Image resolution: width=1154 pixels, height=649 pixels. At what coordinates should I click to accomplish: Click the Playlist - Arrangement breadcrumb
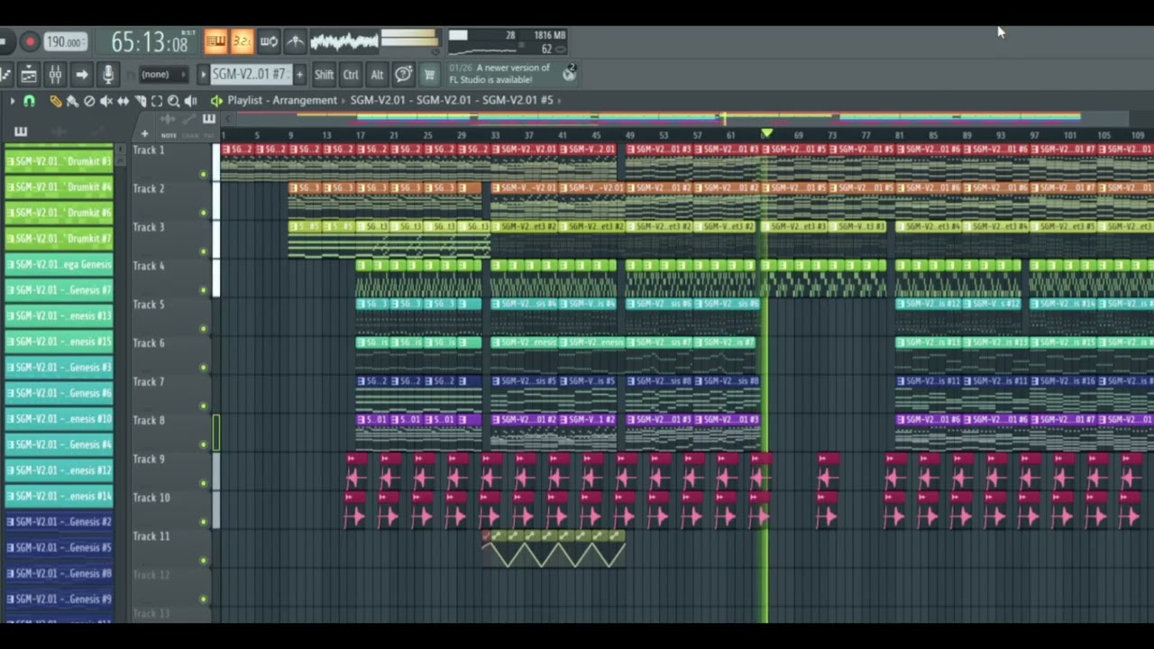tap(282, 100)
